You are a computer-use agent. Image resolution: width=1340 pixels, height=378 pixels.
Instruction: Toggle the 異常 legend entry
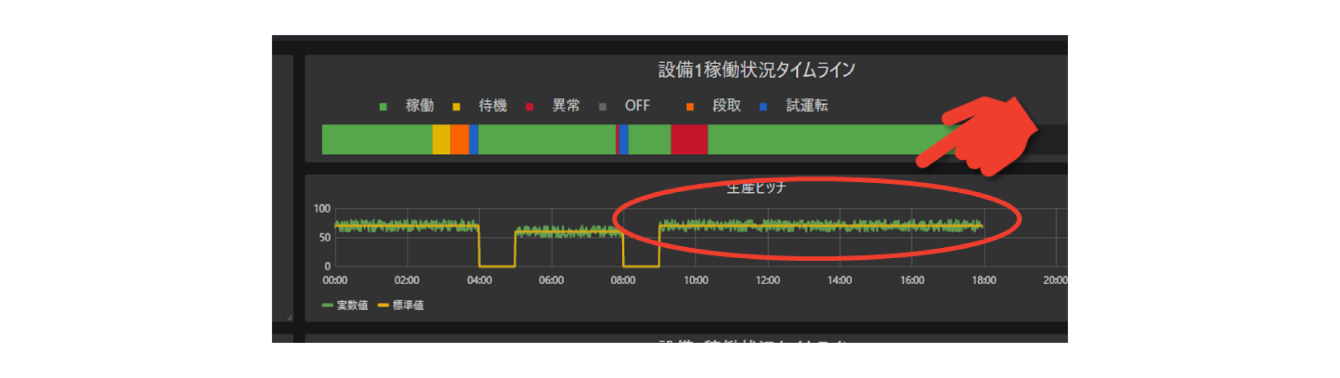point(565,105)
